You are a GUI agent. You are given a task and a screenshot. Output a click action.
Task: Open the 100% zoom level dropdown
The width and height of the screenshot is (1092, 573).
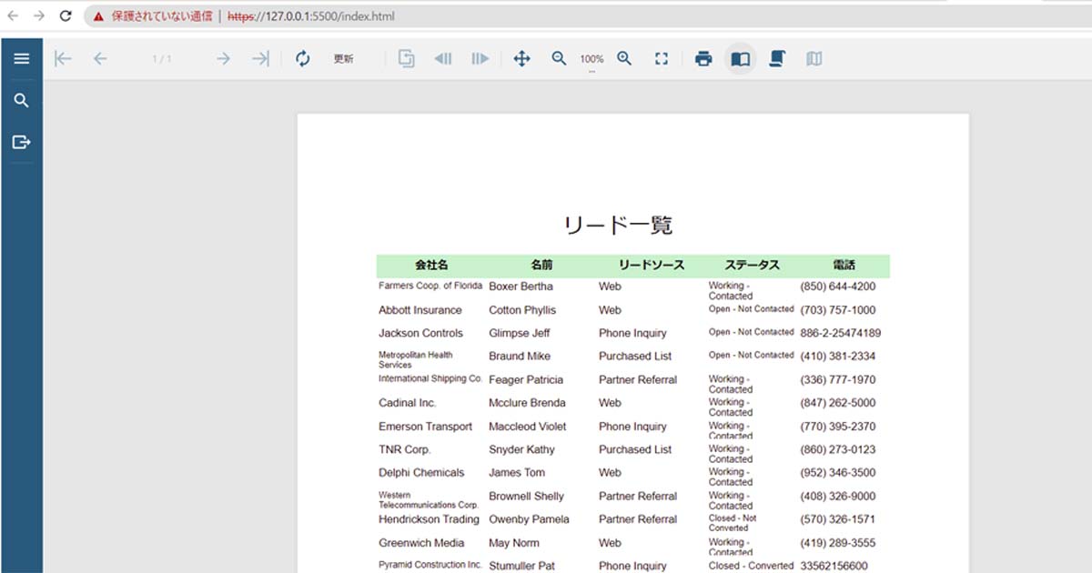coord(591,58)
